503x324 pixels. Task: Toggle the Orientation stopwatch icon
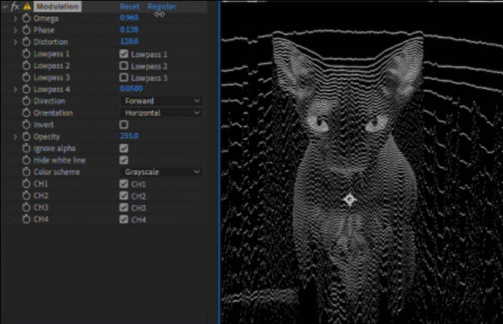(26, 113)
